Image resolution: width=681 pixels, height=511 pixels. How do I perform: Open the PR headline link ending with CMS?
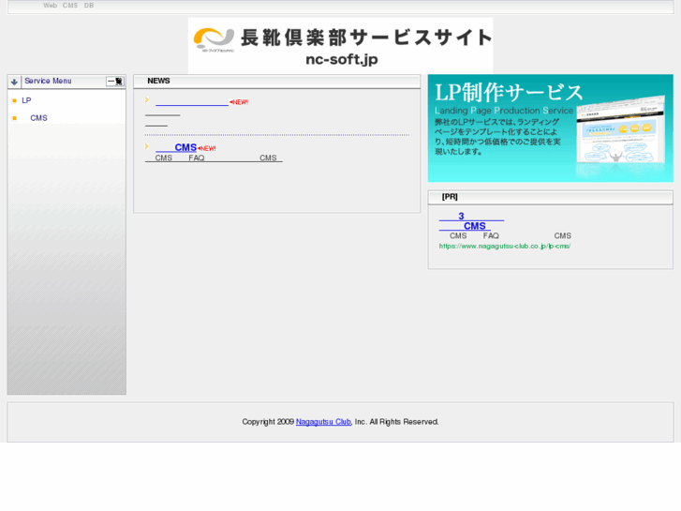tap(471, 221)
